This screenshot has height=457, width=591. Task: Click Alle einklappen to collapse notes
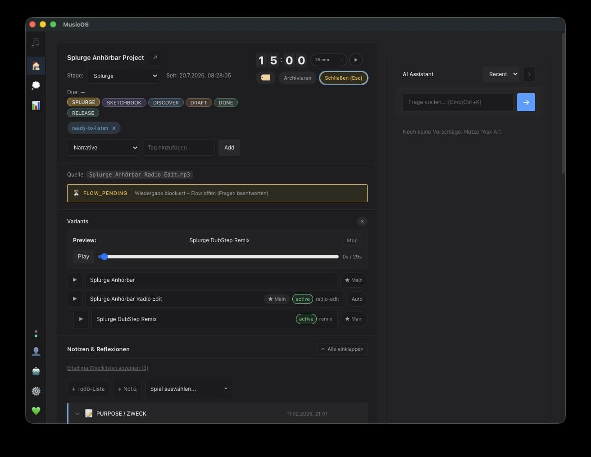342,349
